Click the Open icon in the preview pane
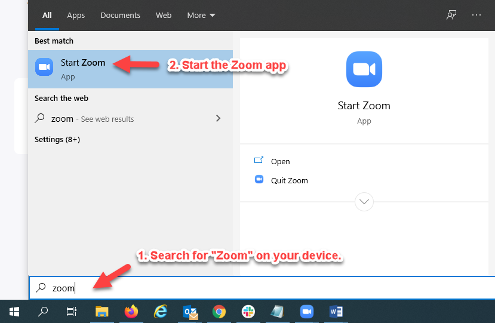 pyautogui.click(x=259, y=161)
